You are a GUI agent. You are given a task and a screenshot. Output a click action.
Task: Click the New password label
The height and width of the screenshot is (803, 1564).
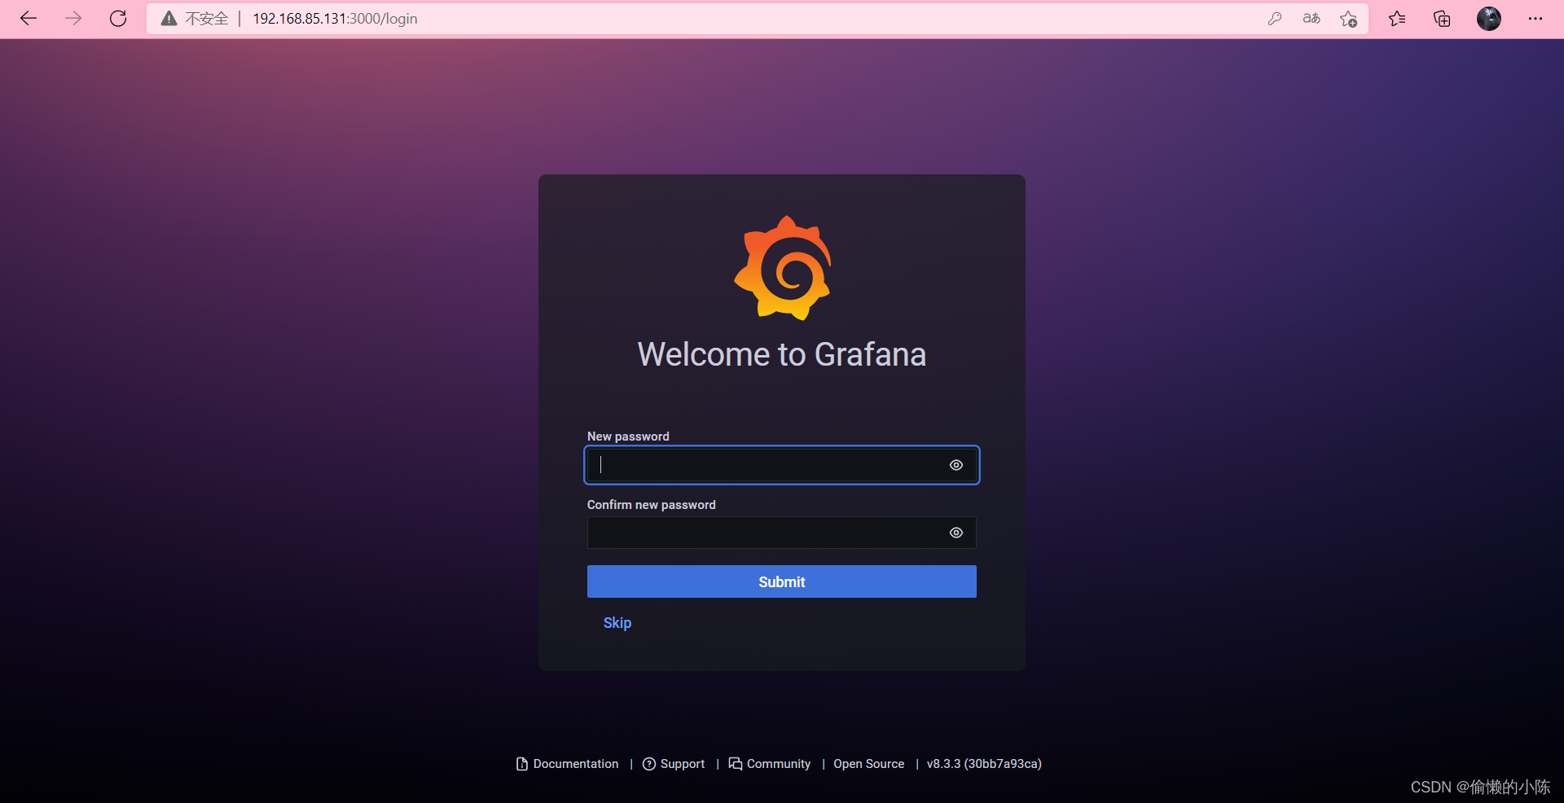(628, 437)
